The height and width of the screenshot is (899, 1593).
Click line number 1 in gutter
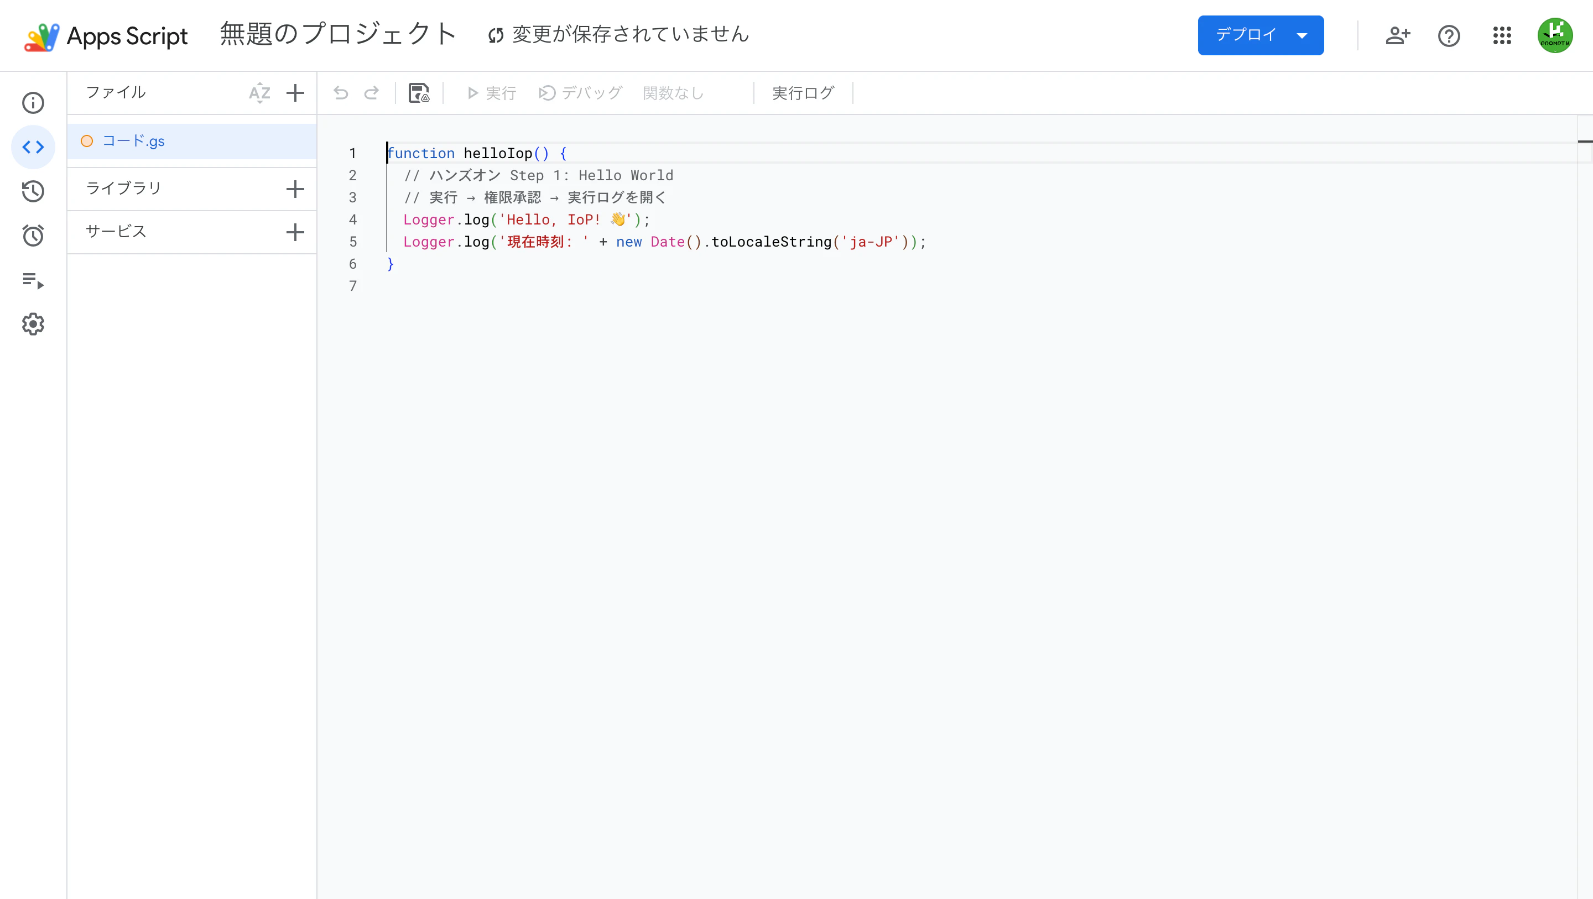pyautogui.click(x=352, y=153)
